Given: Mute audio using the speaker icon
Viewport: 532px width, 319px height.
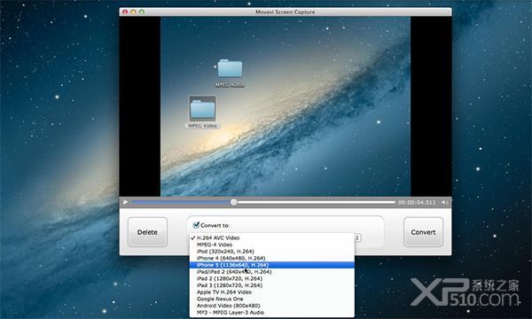Looking at the screenshot, I should tap(444, 202).
